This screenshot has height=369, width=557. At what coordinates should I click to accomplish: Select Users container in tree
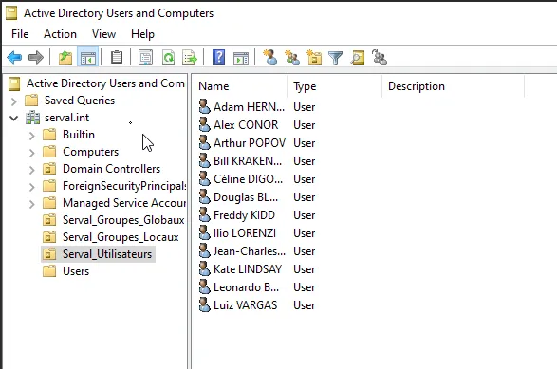[76, 271]
